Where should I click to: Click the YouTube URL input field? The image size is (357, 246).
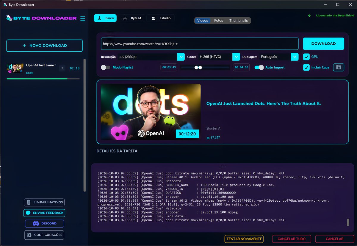(200, 44)
